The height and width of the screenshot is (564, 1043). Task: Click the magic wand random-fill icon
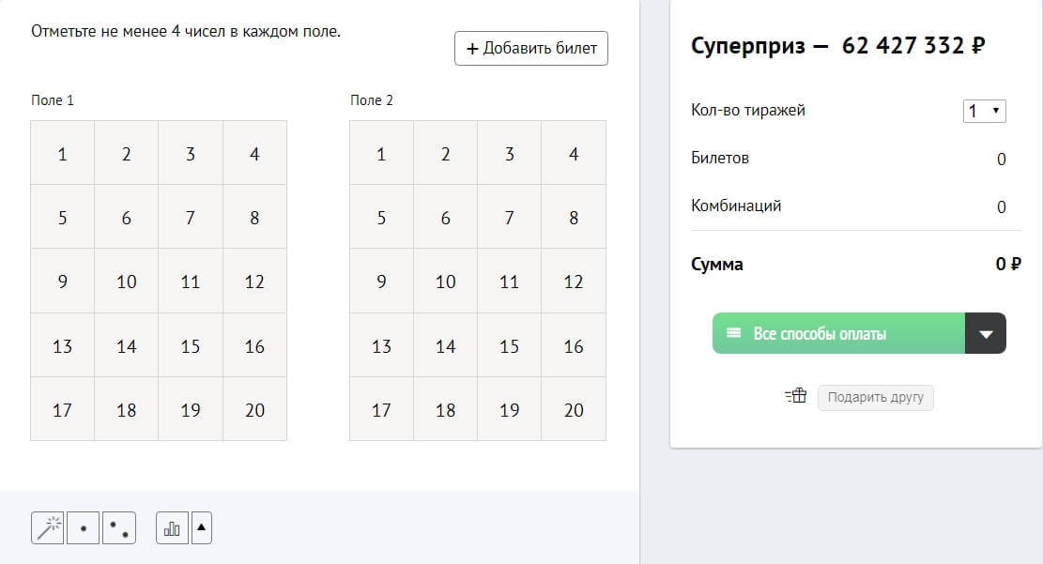pyautogui.click(x=47, y=528)
